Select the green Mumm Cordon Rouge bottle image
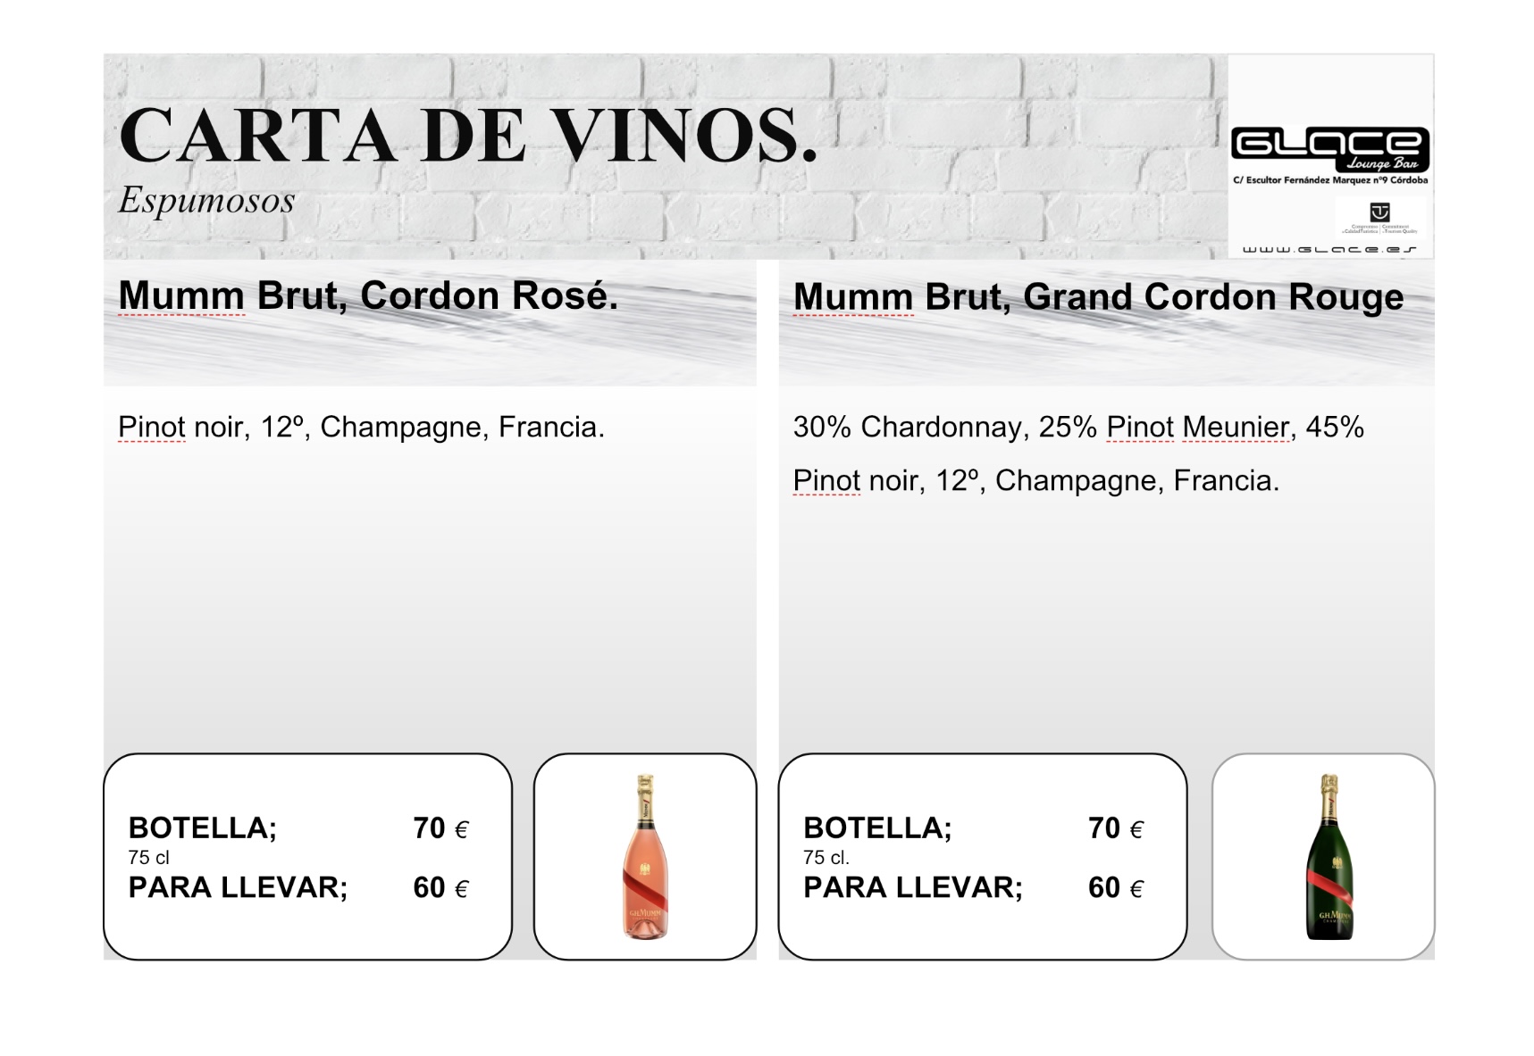This screenshot has width=1534, height=1056. [x=1329, y=857]
